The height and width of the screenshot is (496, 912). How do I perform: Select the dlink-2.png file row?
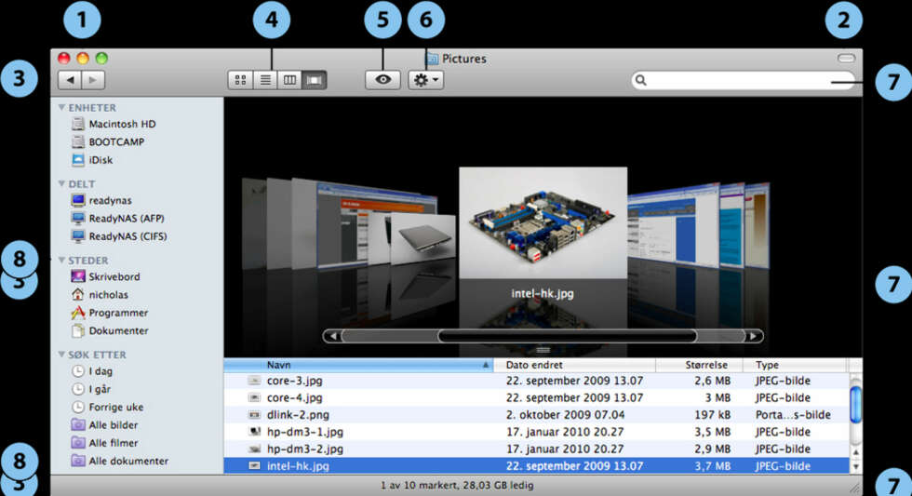click(536, 415)
